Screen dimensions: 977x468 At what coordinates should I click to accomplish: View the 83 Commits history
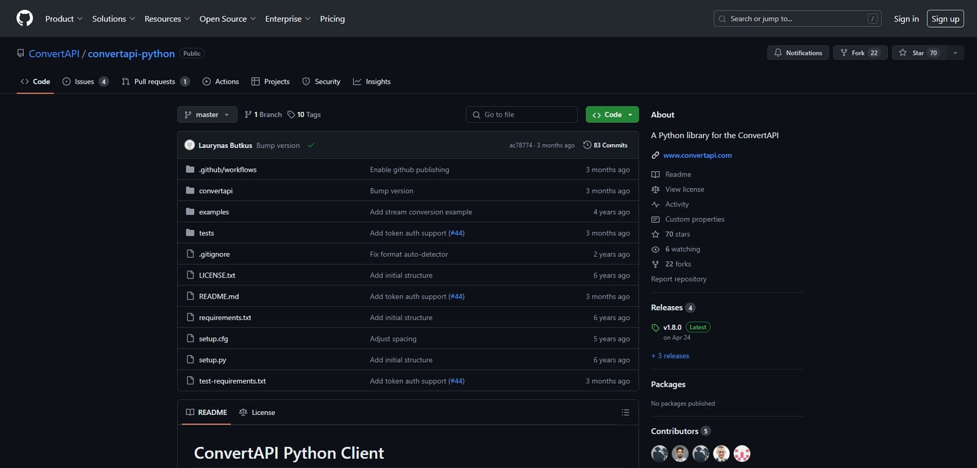(x=605, y=145)
